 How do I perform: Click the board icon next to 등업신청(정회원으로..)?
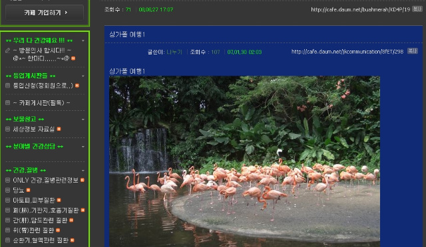coord(8,86)
